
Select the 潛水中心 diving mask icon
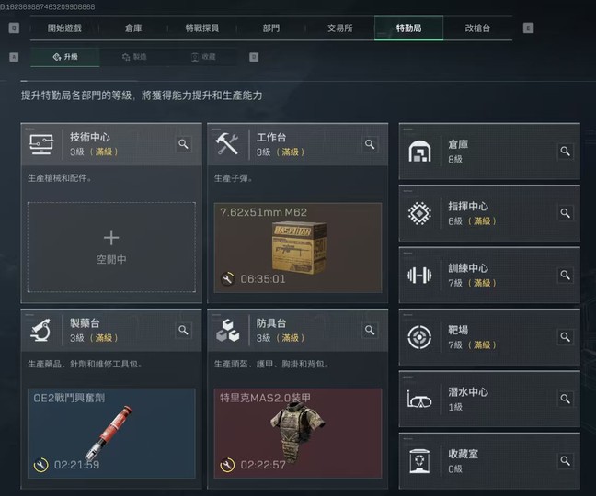pyautogui.click(x=419, y=400)
